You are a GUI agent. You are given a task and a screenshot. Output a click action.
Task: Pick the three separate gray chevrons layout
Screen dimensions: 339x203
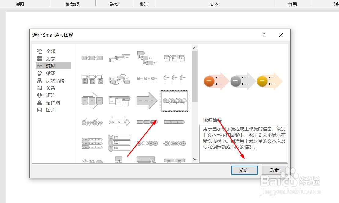coord(147,122)
